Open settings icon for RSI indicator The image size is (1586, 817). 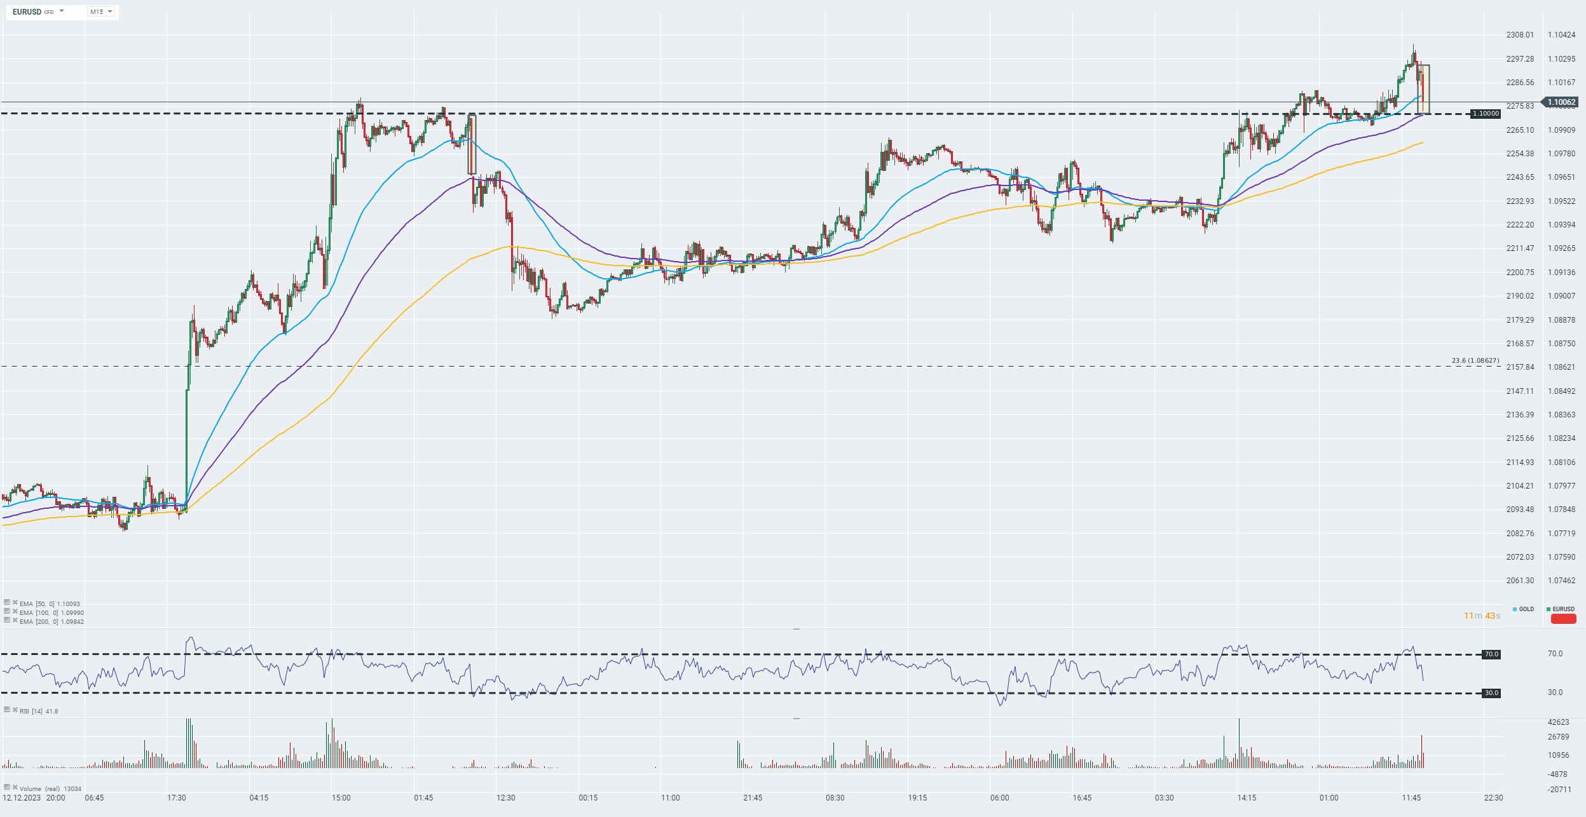click(x=7, y=709)
